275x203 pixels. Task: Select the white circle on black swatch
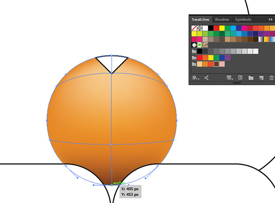[x=194, y=45]
